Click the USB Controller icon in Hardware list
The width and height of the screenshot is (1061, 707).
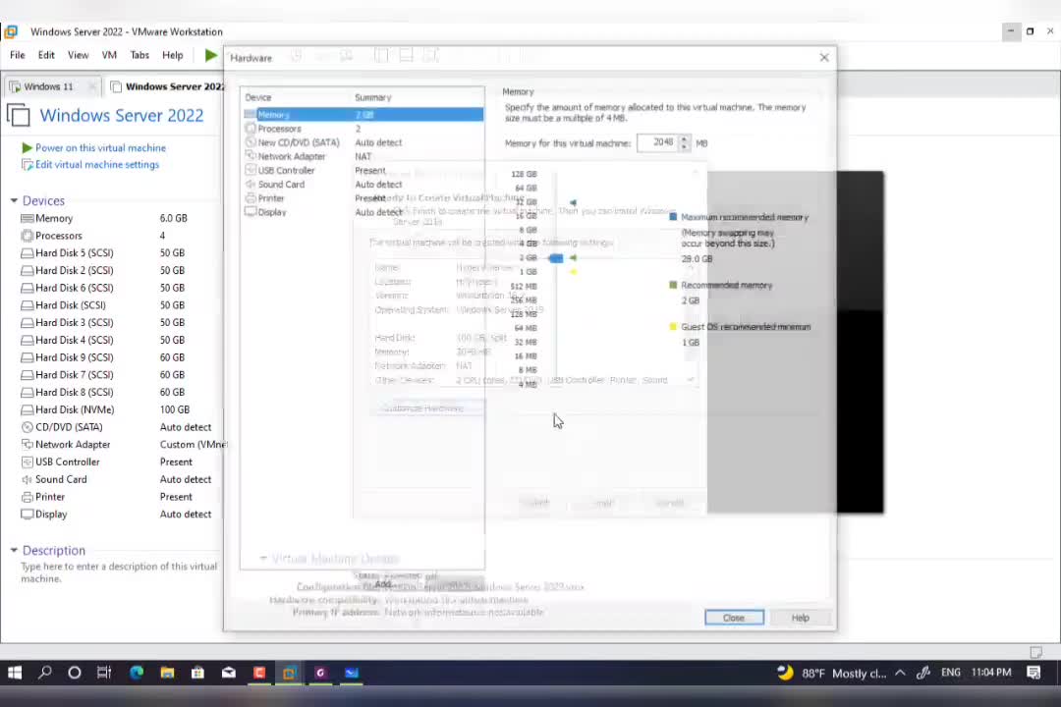pyautogui.click(x=251, y=171)
